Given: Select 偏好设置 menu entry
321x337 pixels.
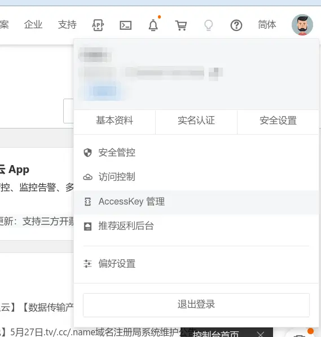Looking at the screenshot, I should [x=196, y=264].
